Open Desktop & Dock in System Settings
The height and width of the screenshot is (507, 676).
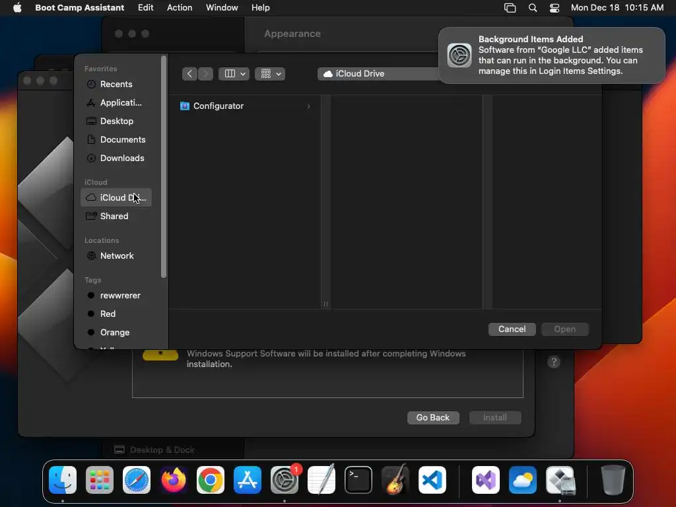[154, 450]
